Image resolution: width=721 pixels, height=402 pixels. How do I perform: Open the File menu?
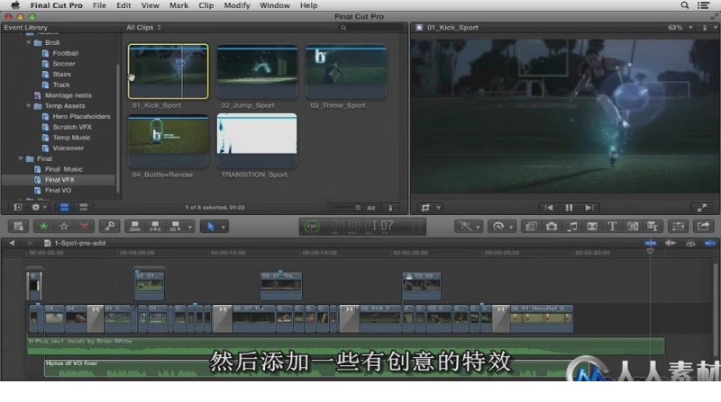(99, 5)
